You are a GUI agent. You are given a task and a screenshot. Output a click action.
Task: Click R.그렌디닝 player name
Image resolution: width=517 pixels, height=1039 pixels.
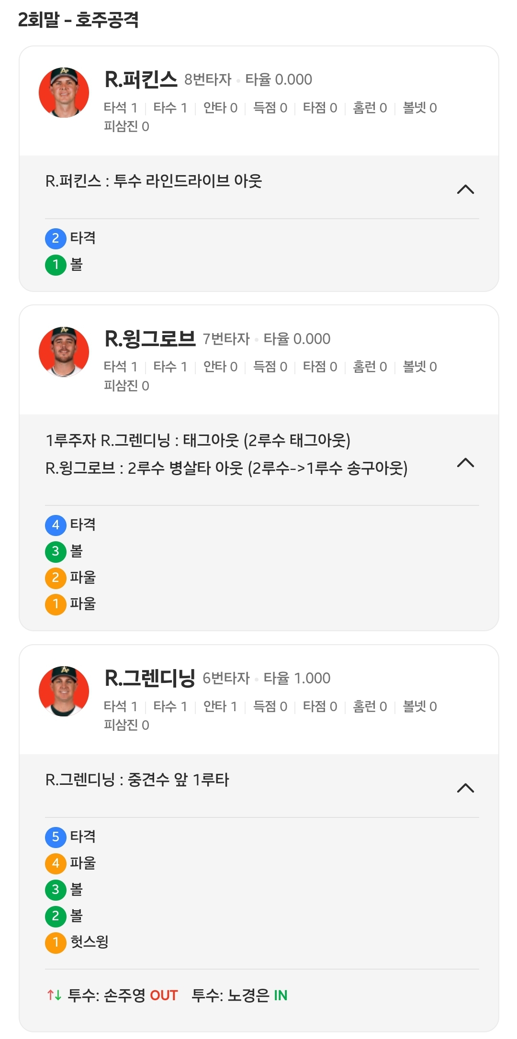pos(149,678)
